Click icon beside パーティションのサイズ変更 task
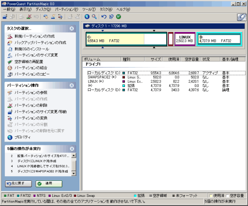 click(10, 55)
